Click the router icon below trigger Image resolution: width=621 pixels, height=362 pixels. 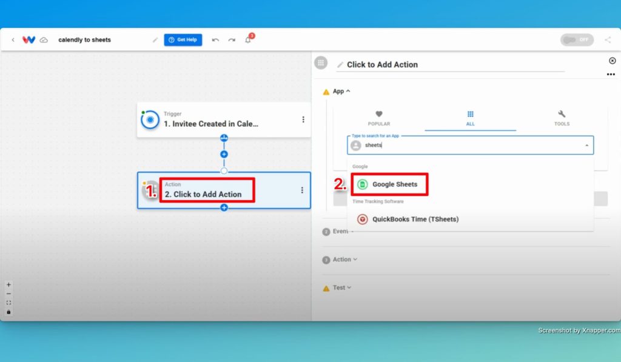[224, 138]
